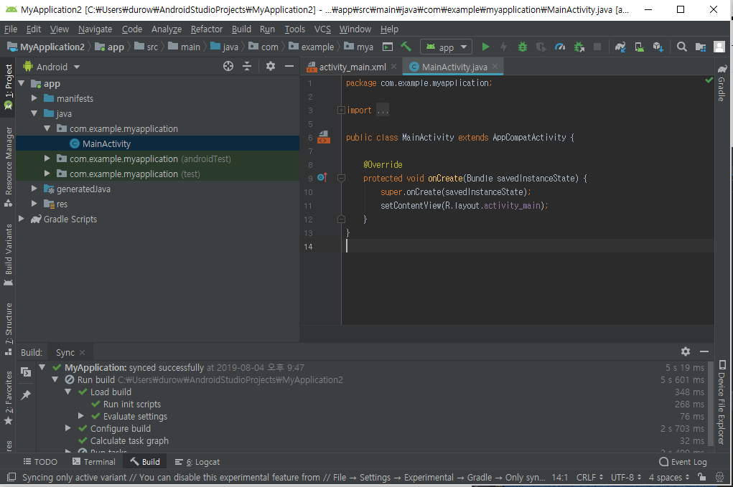Click the Build panel vertical scrollbar
Image resolution: width=733 pixels, height=487 pixels.
click(711, 403)
